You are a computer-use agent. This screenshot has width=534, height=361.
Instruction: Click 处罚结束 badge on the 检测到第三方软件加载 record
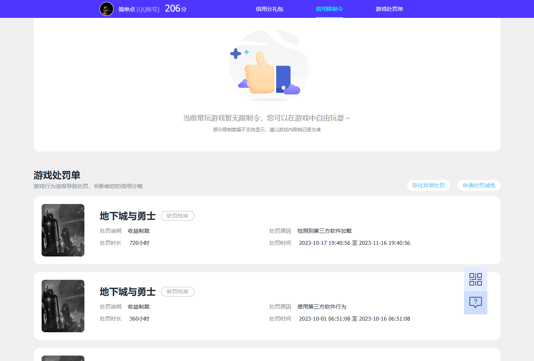177,216
